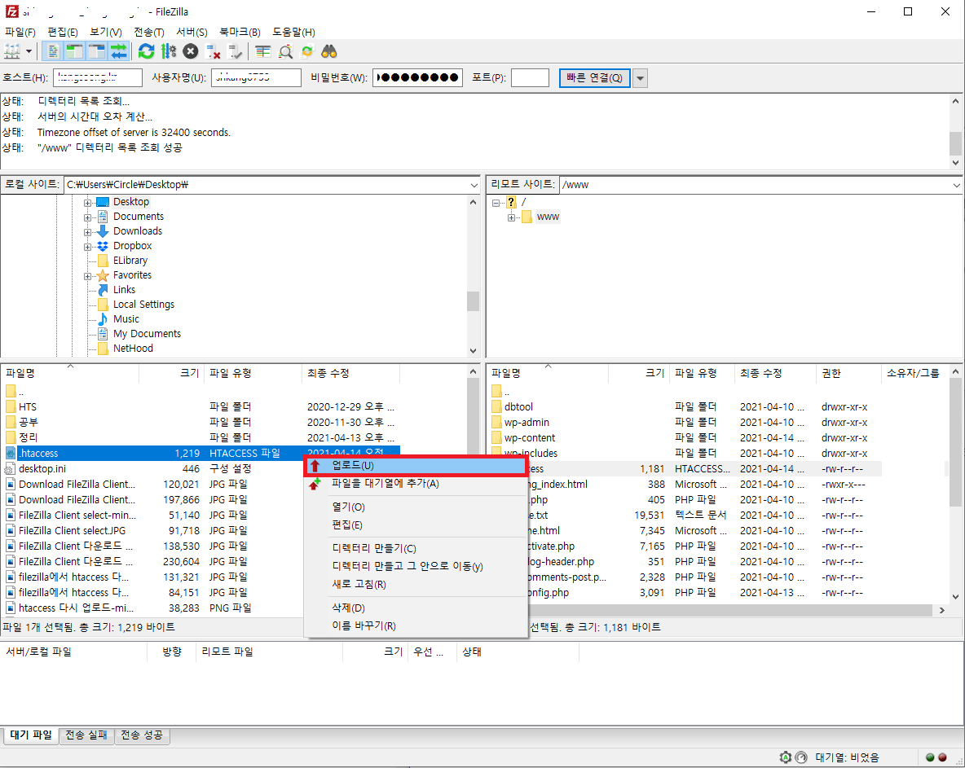Image resolution: width=965 pixels, height=768 pixels.
Task: Toggle remote directory tree display
Action: pyautogui.click(x=97, y=51)
